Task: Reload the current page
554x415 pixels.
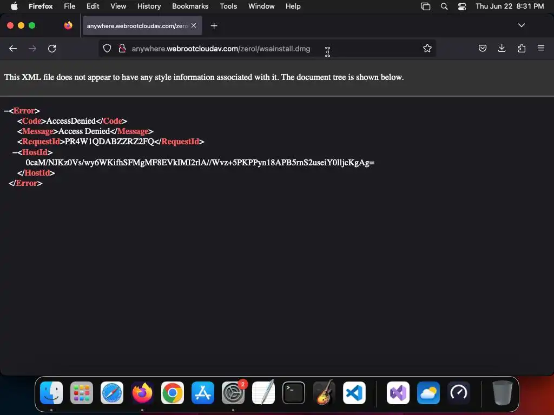Action: point(52,48)
